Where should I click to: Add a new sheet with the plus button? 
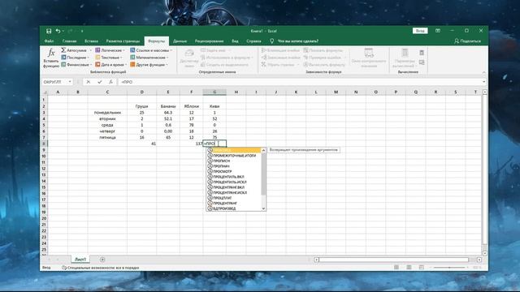tap(102, 260)
